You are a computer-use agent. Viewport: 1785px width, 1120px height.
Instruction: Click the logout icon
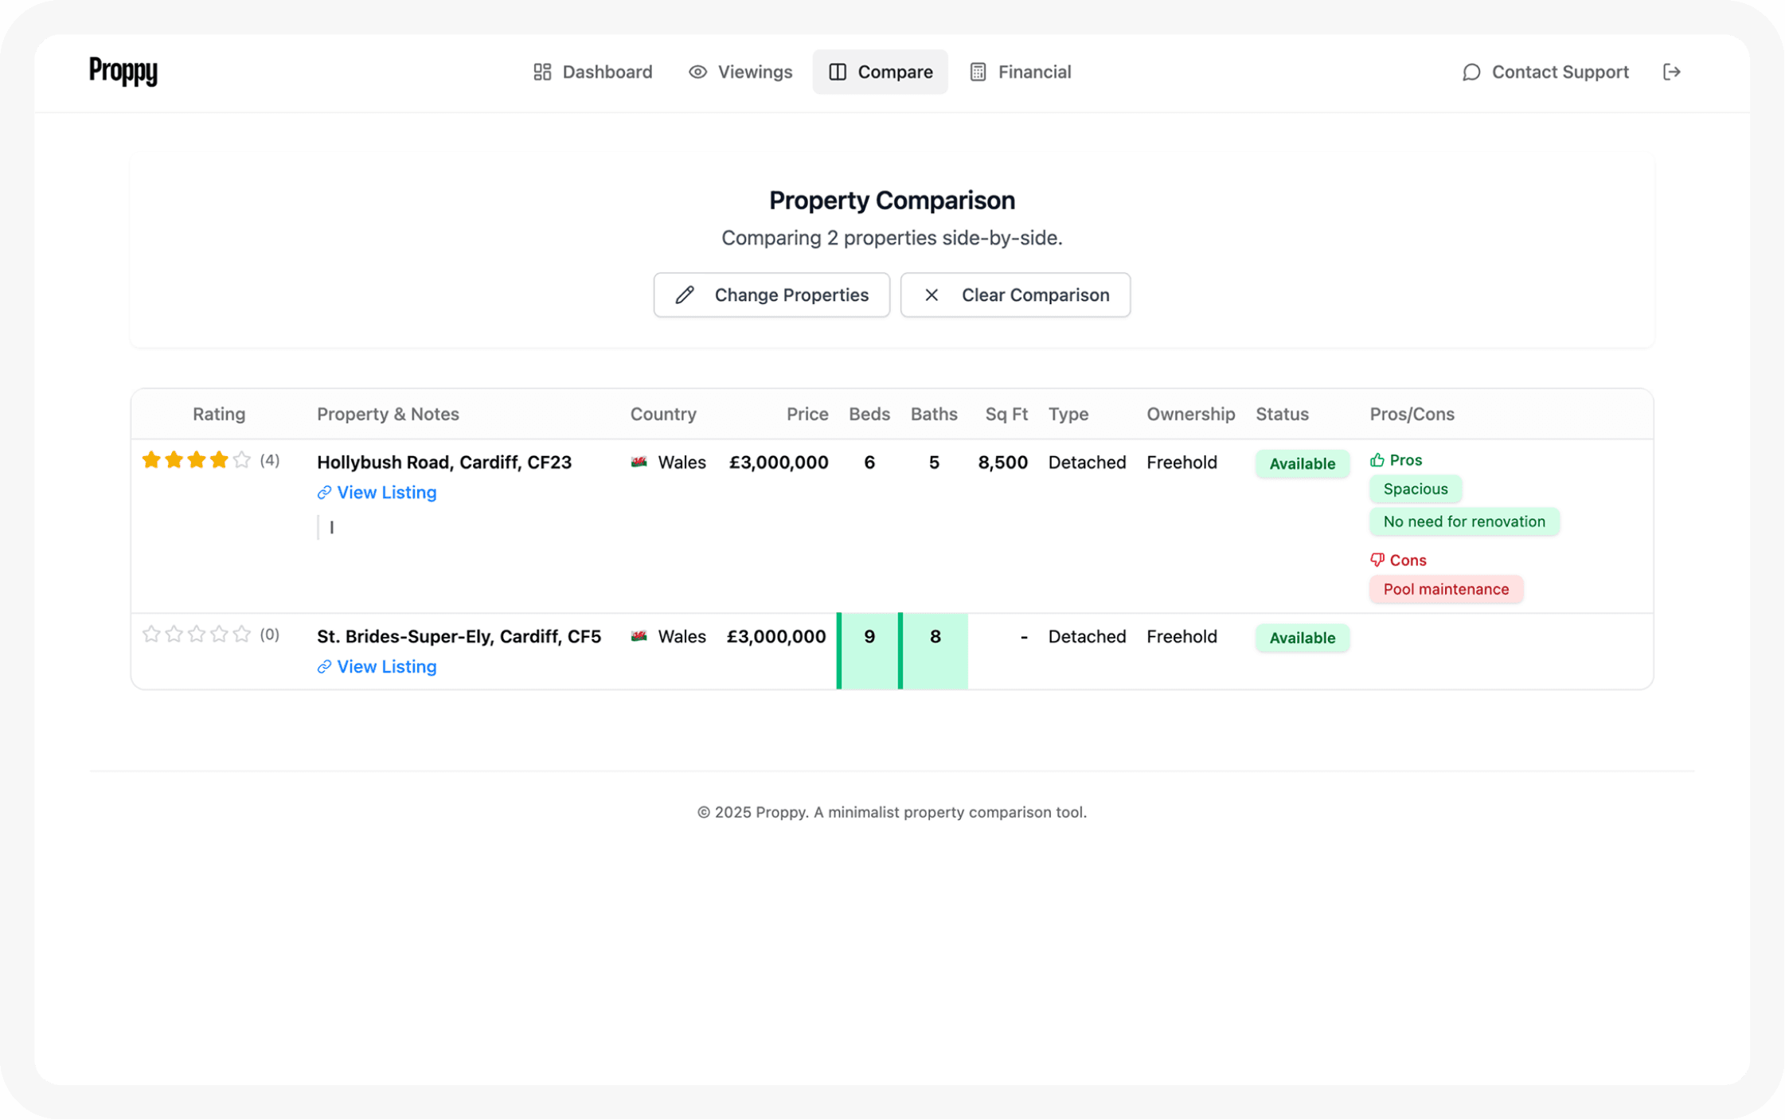pyautogui.click(x=1672, y=72)
